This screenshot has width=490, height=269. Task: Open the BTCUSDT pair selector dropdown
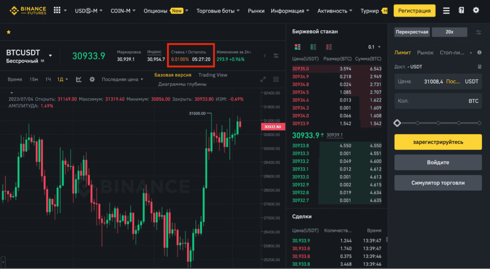pos(50,56)
